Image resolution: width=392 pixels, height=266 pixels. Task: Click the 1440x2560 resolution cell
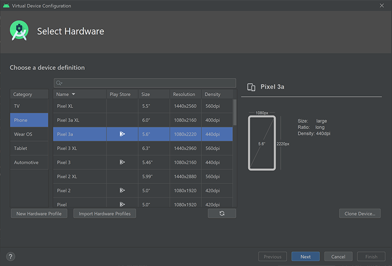[x=186, y=106]
